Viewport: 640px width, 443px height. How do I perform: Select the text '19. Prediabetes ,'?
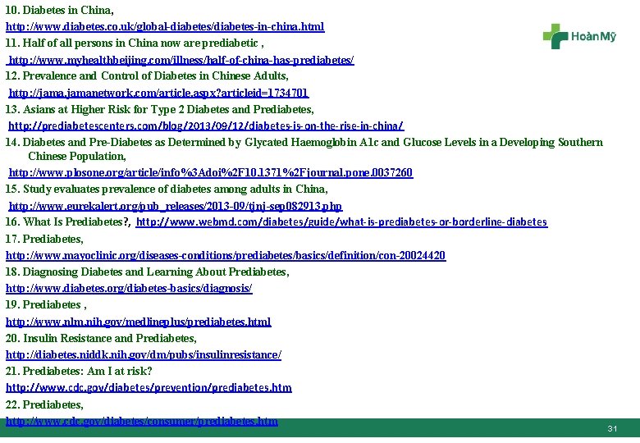(46, 304)
